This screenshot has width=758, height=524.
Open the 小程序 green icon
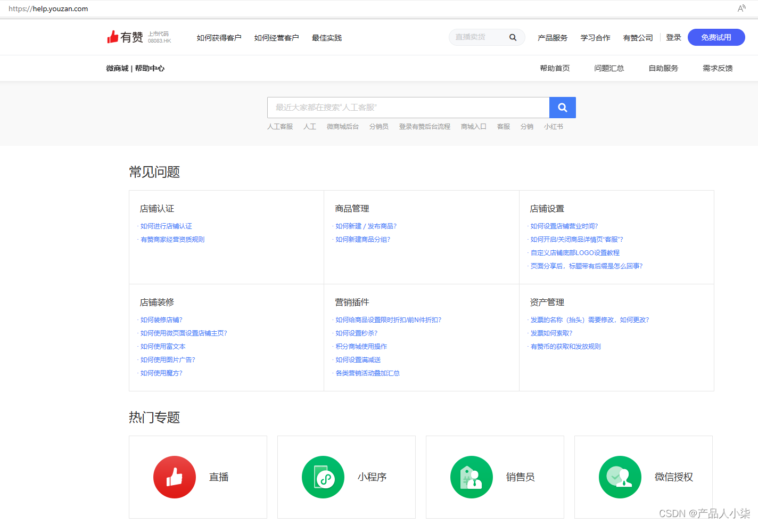click(323, 477)
